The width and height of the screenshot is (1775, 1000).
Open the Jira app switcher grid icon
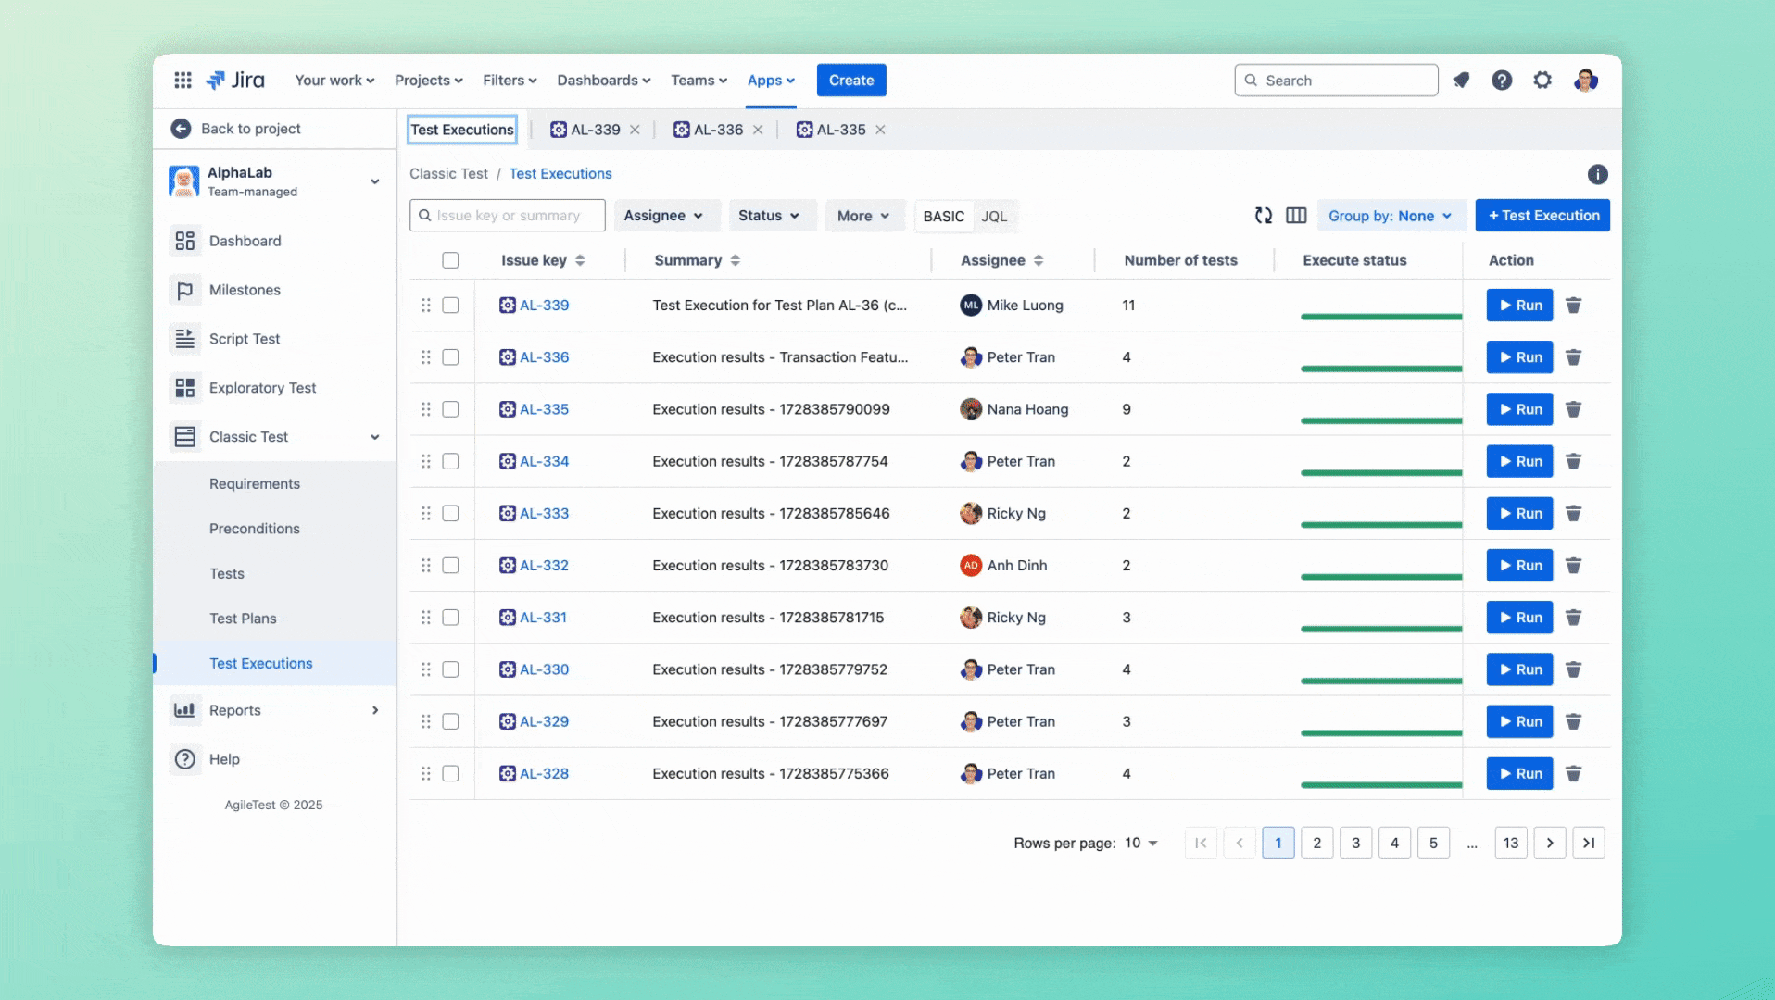click(x=183, y=81)
